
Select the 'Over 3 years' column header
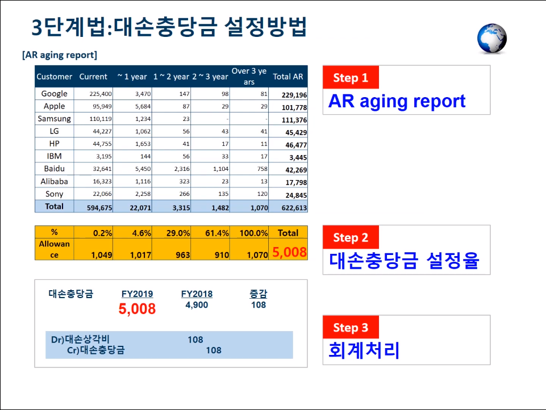click(249, 77)
